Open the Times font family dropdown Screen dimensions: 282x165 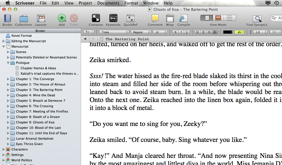pyautogui.click(x=114, y=32)
